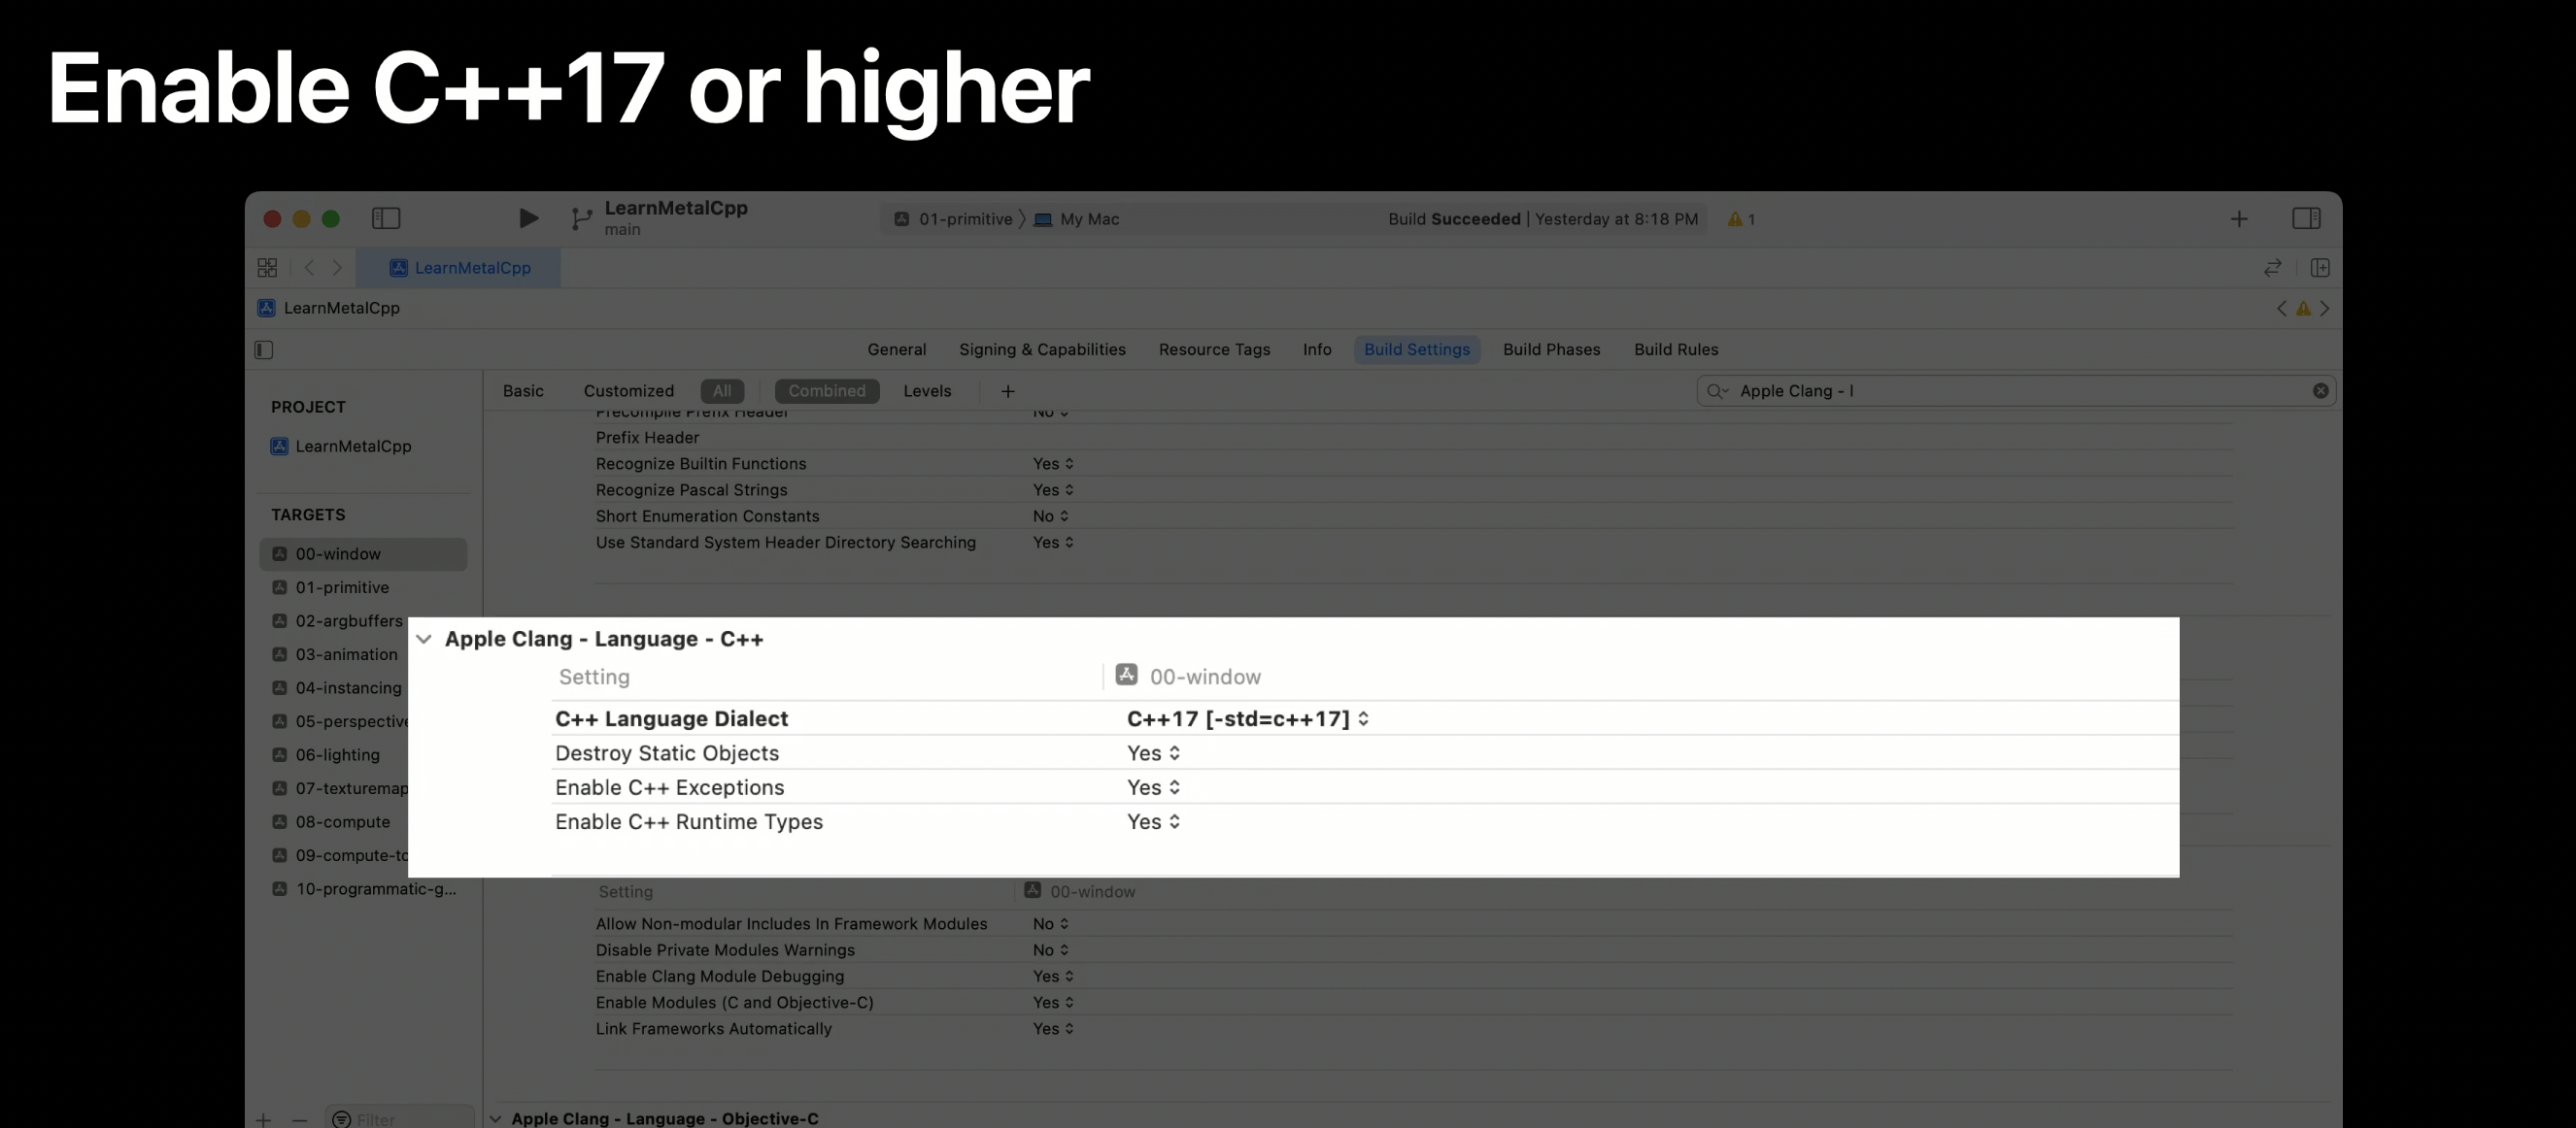The image size is (2576, 1128).
Task: Add a build setting with plus
Action: 1008,390
